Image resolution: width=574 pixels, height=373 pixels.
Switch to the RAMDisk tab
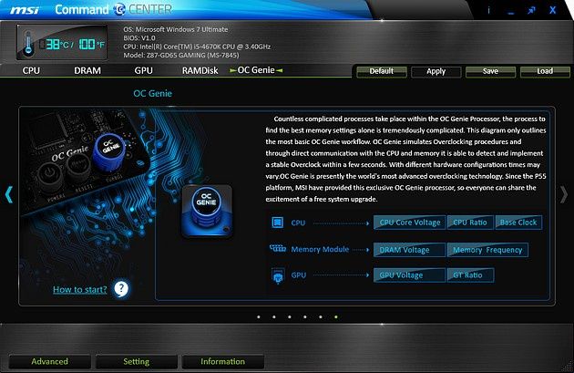tap(200, 70)
